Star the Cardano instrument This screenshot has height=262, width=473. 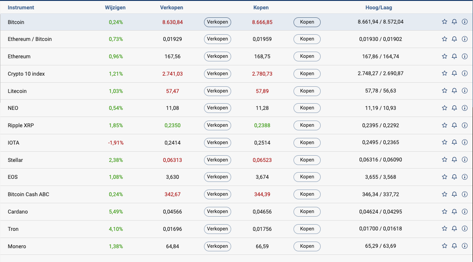pyautogui.click(x=444, y=212)
